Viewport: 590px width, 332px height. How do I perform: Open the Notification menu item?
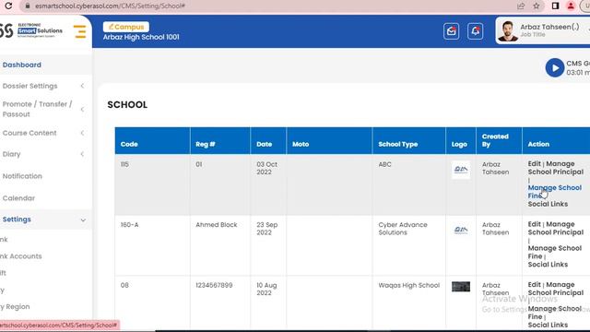coord(22,176)
